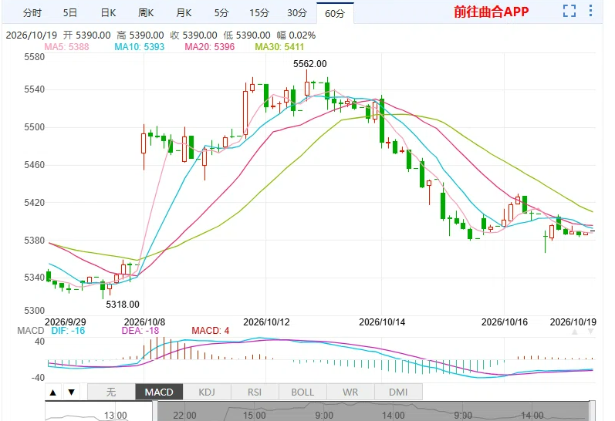Select the DMI indicator button
615x421 pixels.
click(398, 392)
